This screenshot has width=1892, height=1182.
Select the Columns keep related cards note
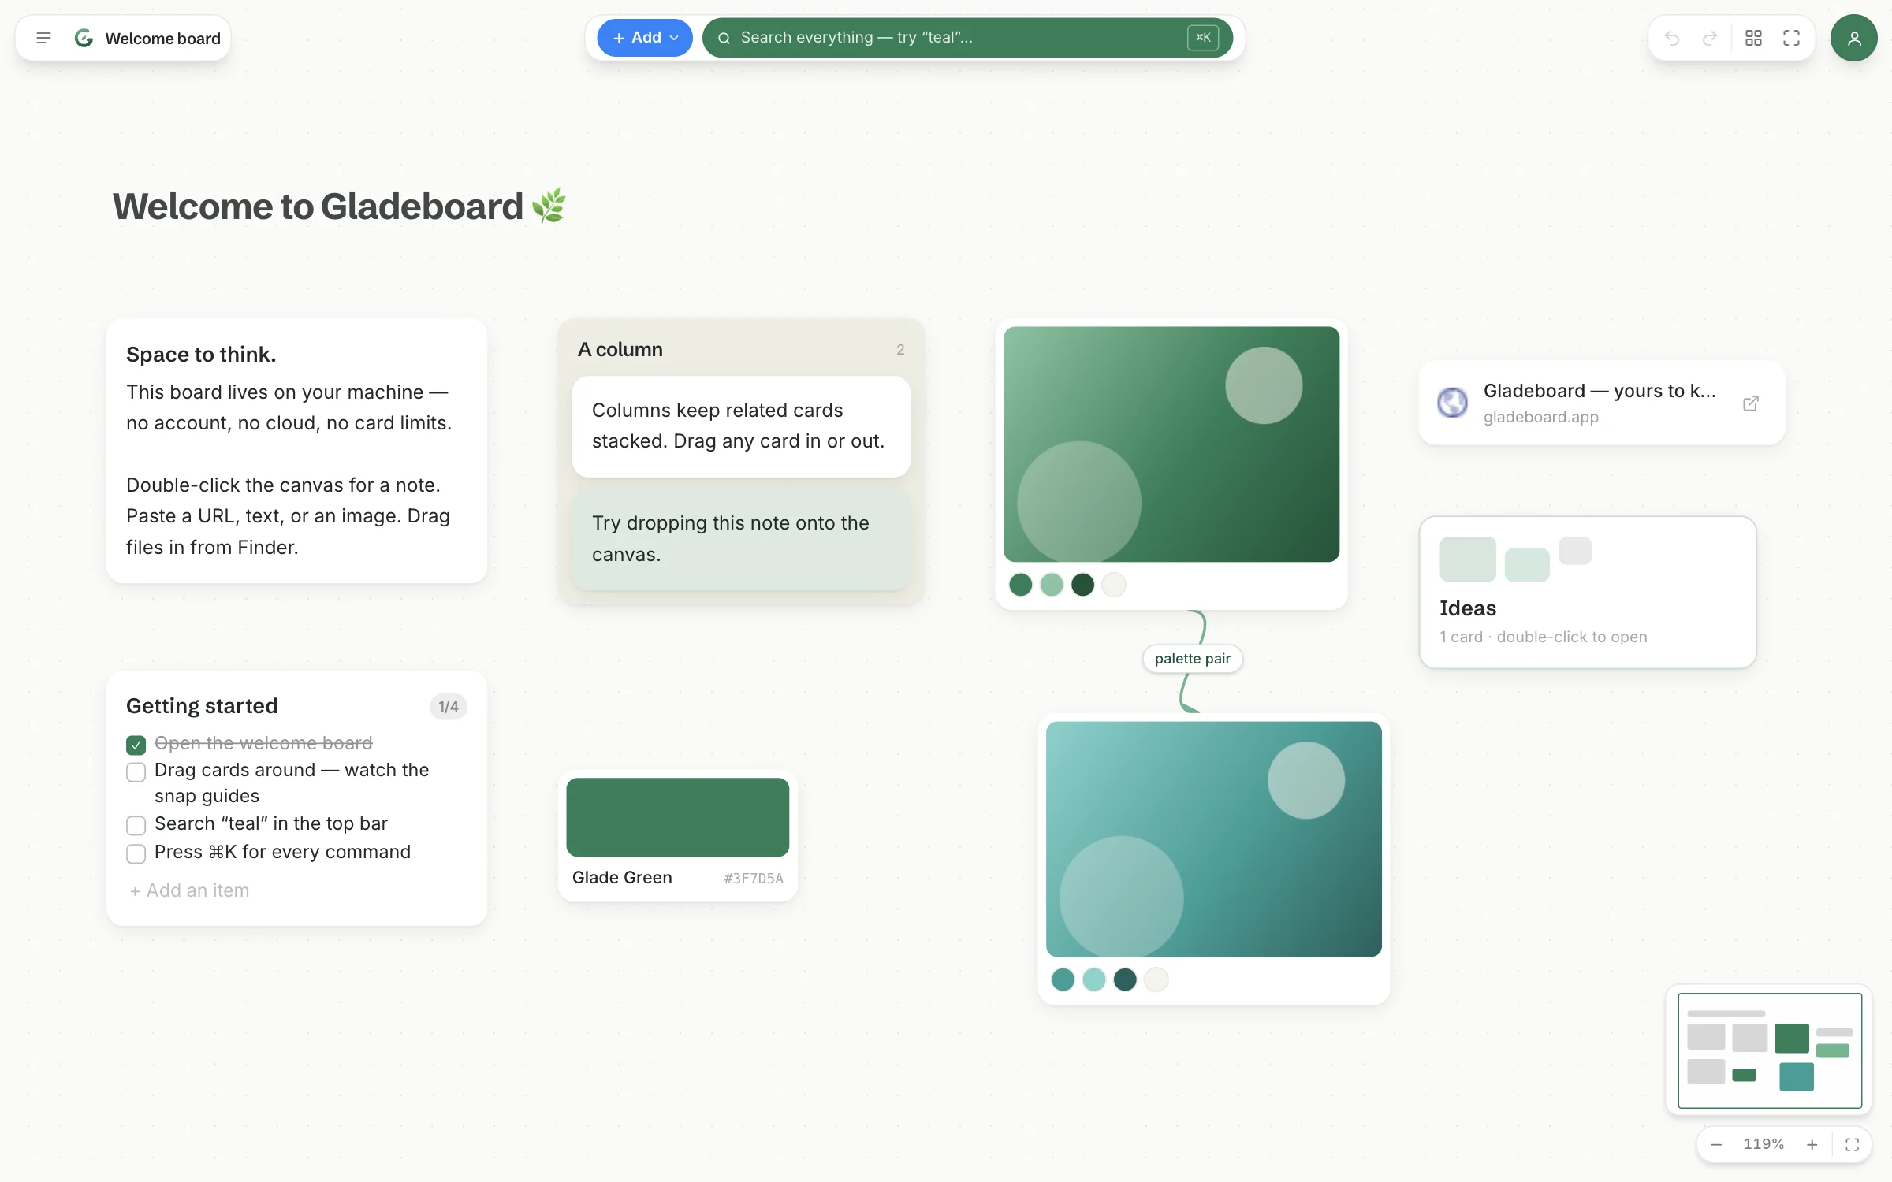click(741, 426)
